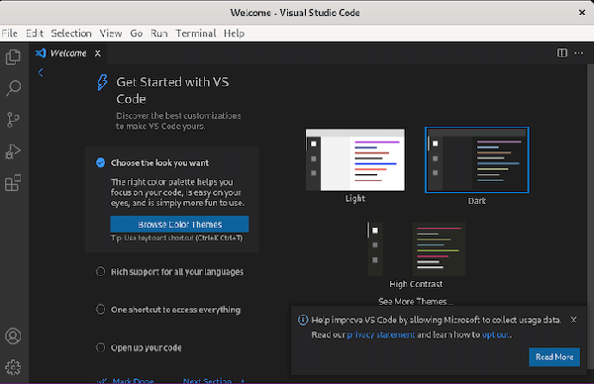Click the 'Dark' theme label

(477, 201)
